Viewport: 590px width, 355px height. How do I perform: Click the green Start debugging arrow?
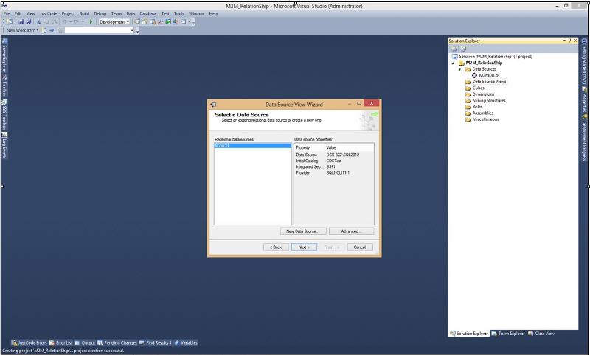pyautogui.click(x=91, y=22)
